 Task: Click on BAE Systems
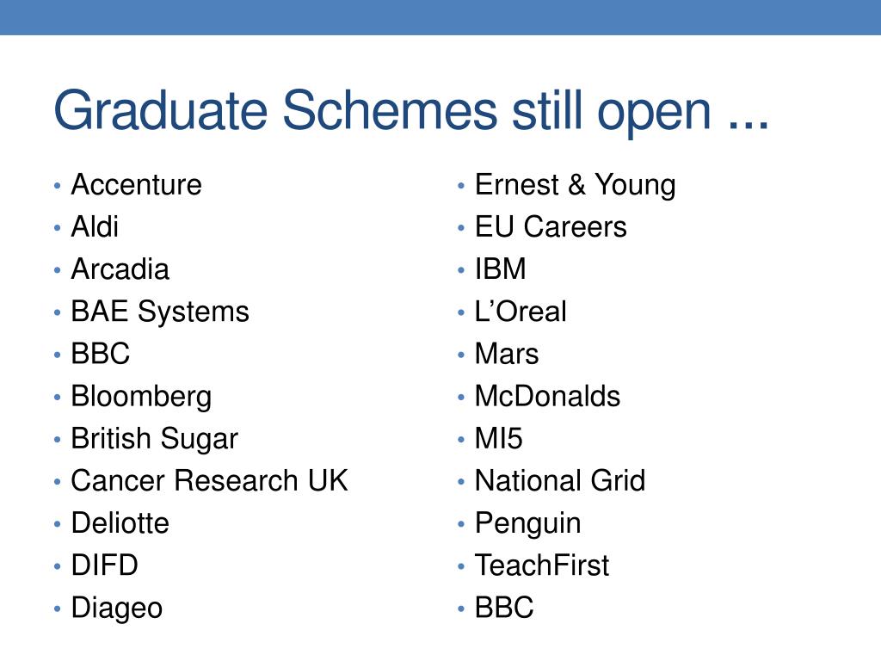coord(160,312)
